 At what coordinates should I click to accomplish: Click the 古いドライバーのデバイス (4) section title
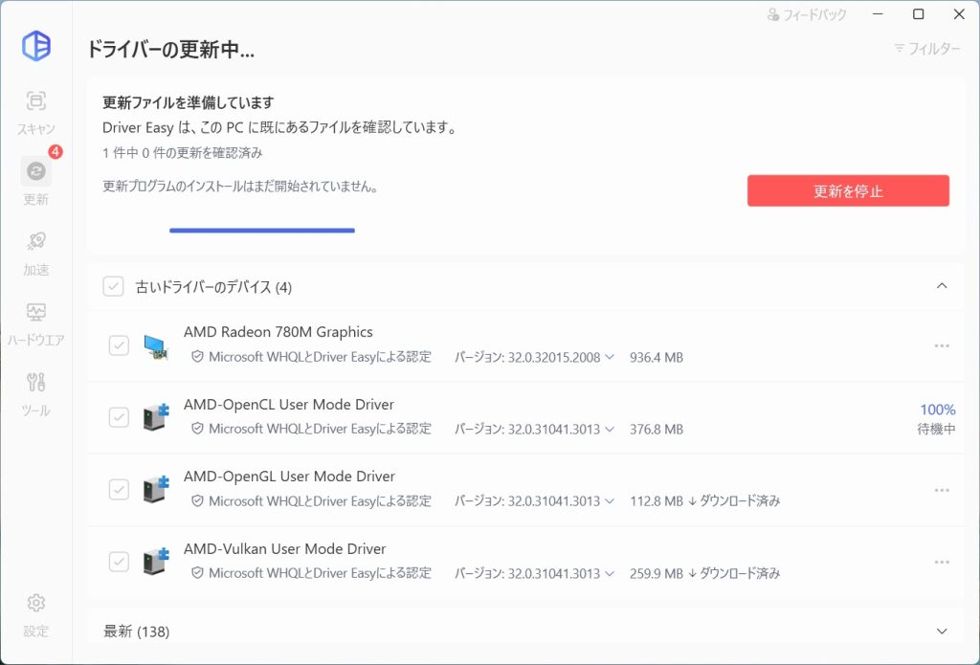(x=213, y=287)
